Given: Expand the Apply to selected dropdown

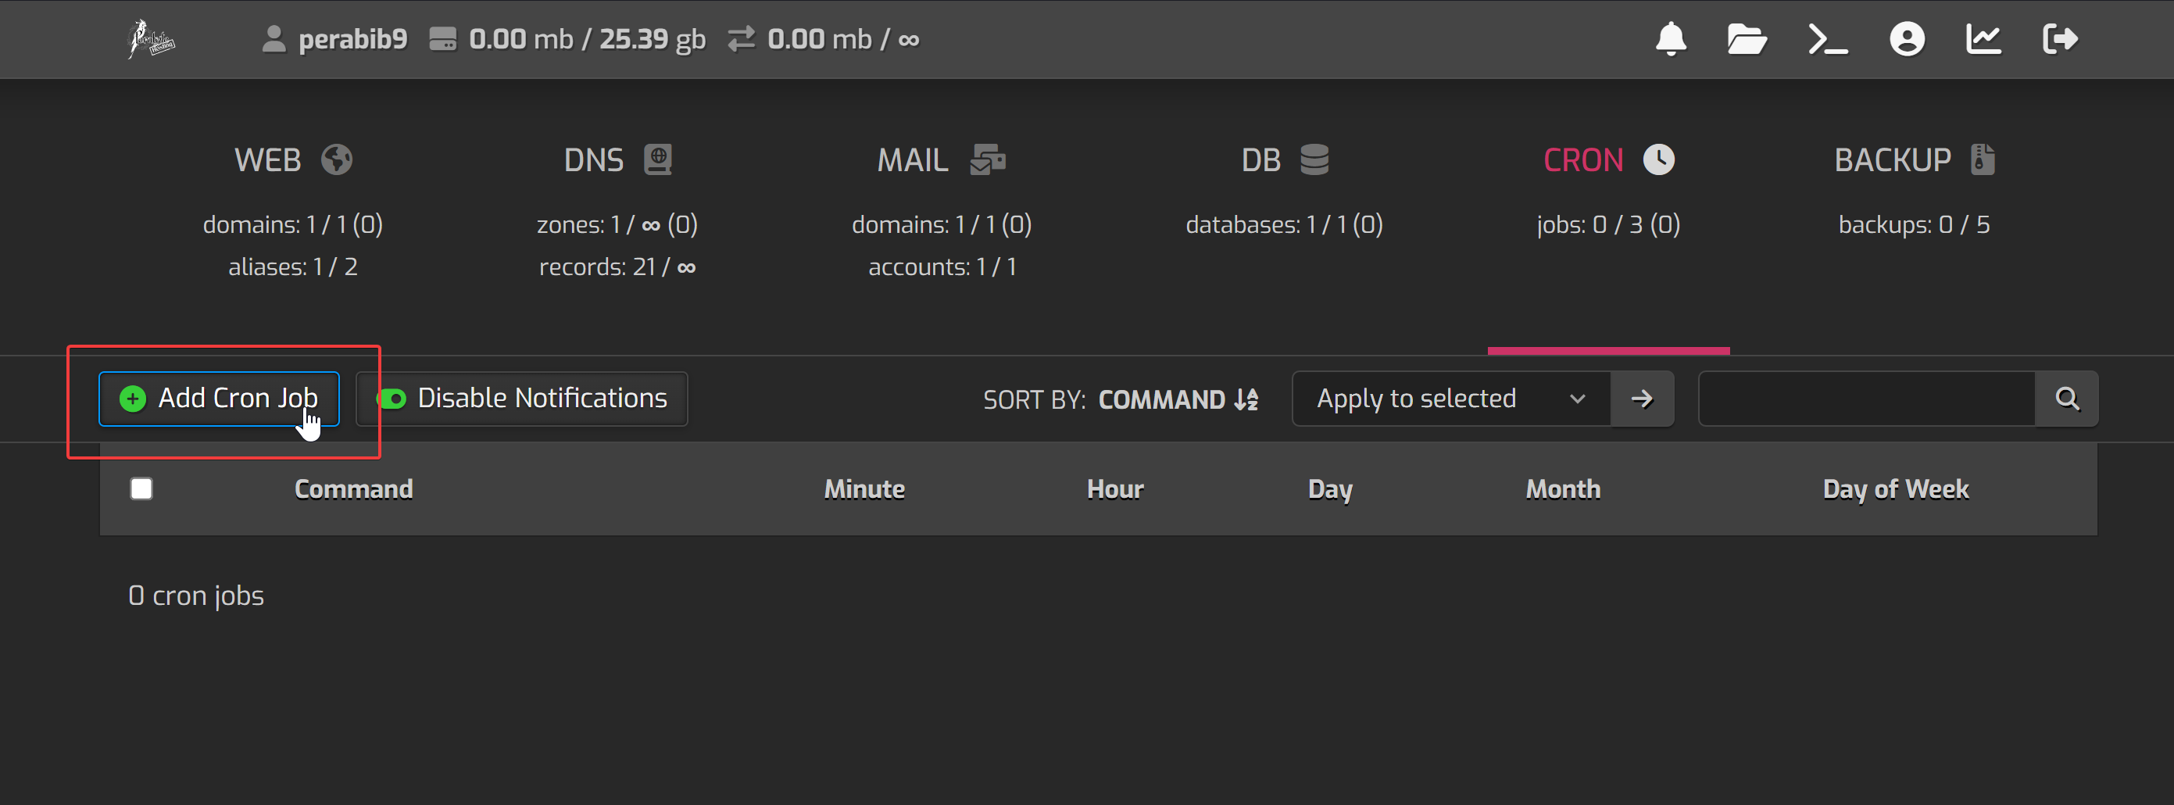Looking at the screenshot, I should tap(1450, 399).
